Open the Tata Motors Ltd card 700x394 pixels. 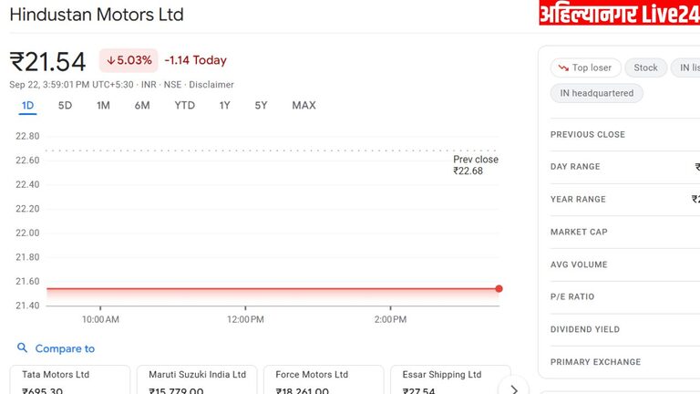coord(69,381)
